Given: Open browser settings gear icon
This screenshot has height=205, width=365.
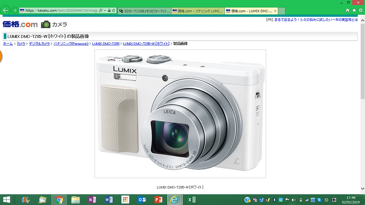Looking at the screenshot, I should pyautogui.click(x=361, y=10).
